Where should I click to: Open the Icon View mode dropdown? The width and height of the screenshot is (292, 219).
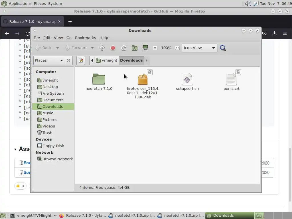[x=199, y=48]
